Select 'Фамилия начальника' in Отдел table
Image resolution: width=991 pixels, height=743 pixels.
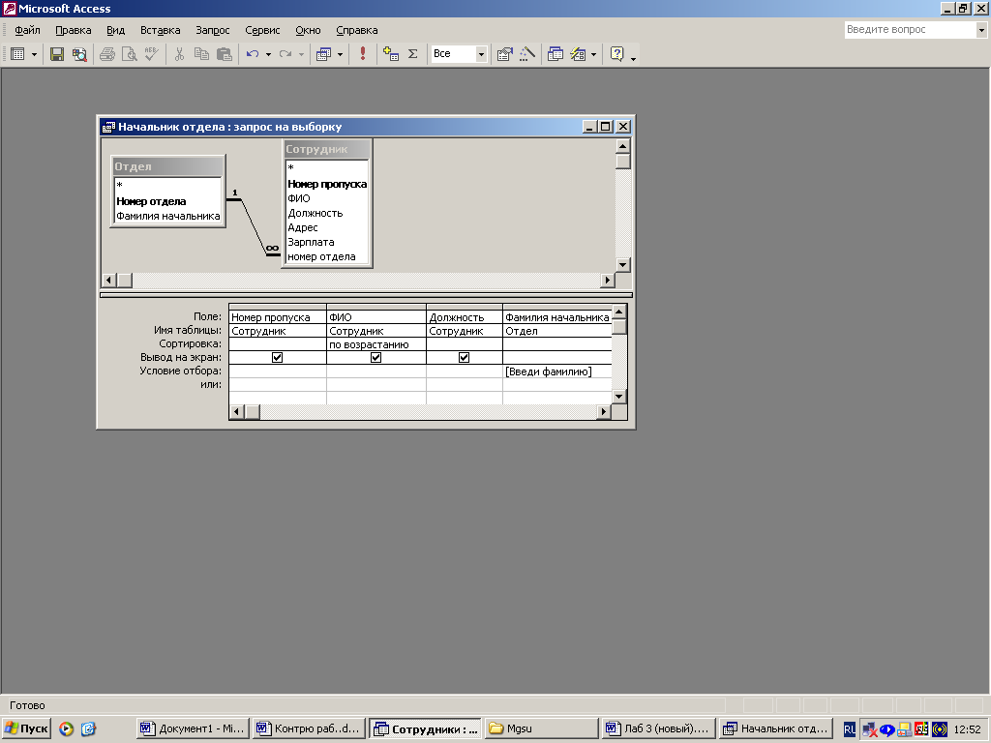pyautogui.click(x=168, y=216)
